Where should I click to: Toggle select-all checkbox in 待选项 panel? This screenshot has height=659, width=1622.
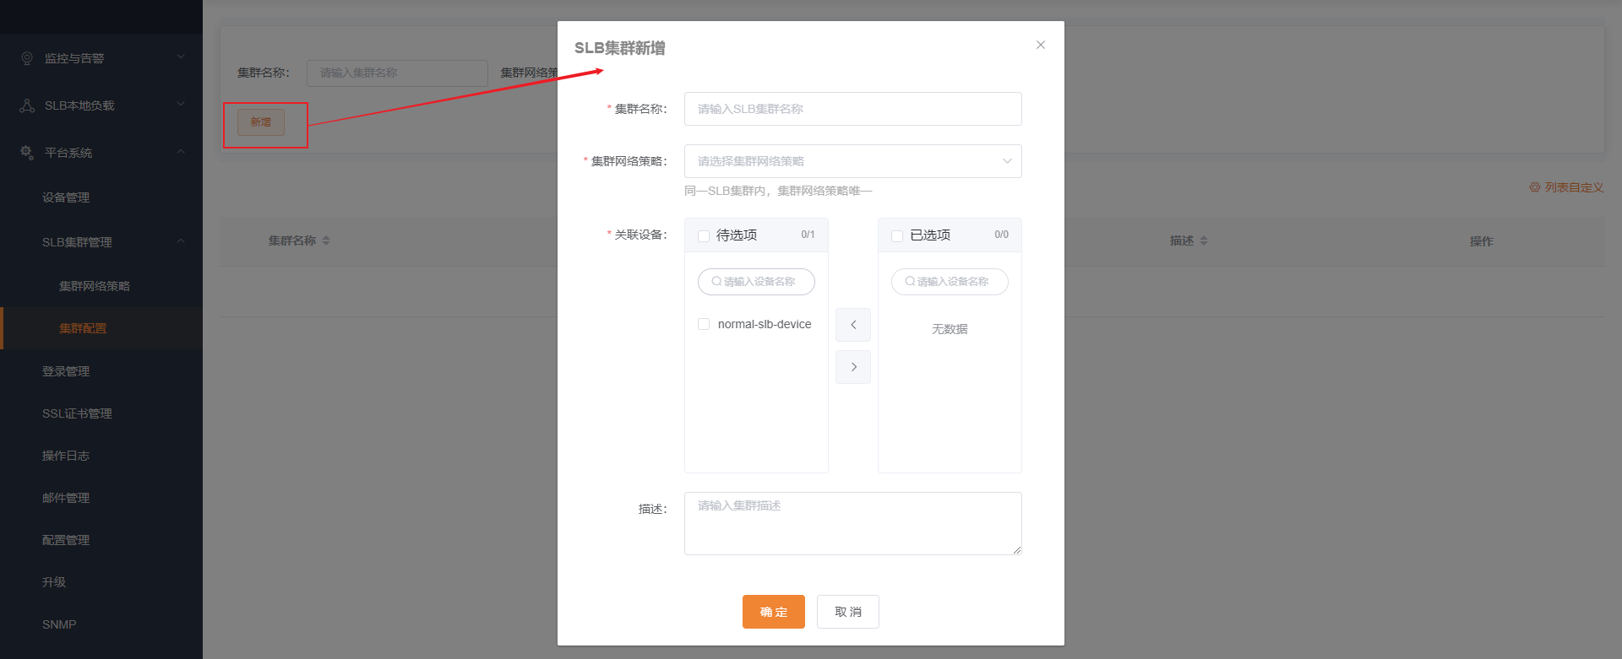[x=704, y=236]
